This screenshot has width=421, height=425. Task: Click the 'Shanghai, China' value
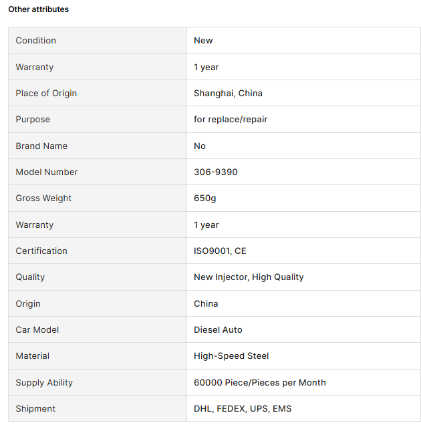(x=228, y=94)
